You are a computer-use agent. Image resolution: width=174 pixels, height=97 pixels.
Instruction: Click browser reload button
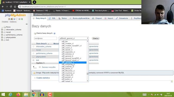pos(11,6)
